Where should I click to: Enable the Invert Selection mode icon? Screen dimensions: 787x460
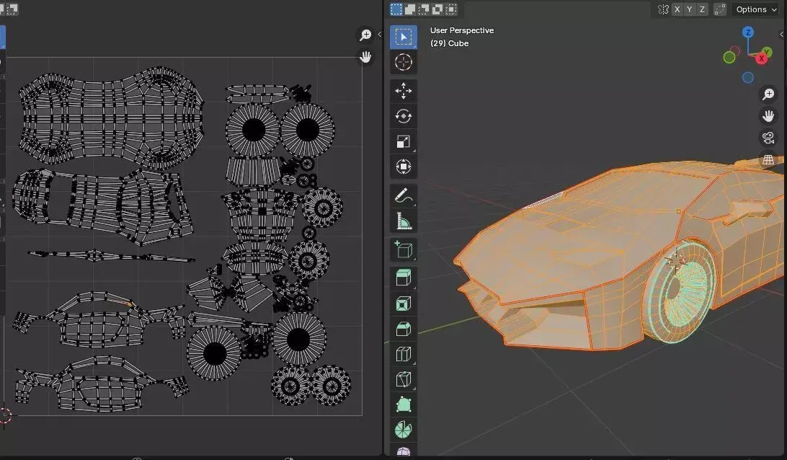tap(437, 9)
